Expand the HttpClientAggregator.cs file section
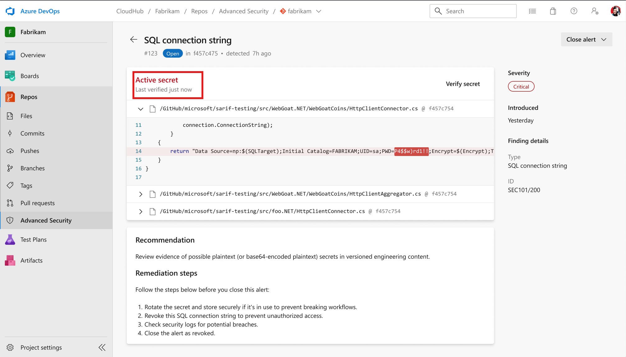This screenshot has height=357, width=626. click(x=140, y=194)
